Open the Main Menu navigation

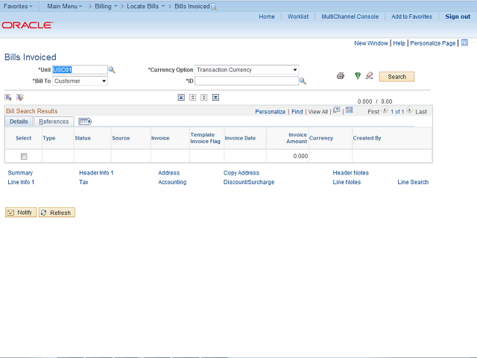(x=65, y=6)
